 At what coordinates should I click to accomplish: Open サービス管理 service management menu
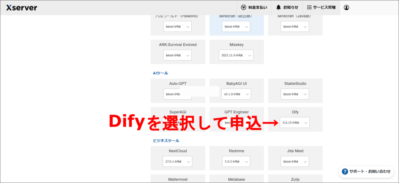321,8
